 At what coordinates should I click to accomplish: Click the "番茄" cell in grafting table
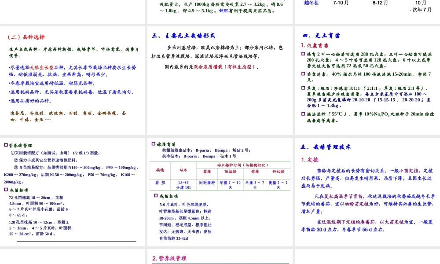click(x=160, y=182)
